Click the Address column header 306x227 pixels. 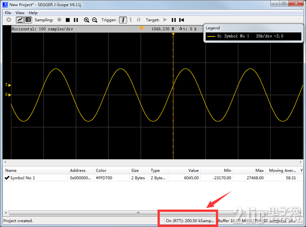[81, 171]
